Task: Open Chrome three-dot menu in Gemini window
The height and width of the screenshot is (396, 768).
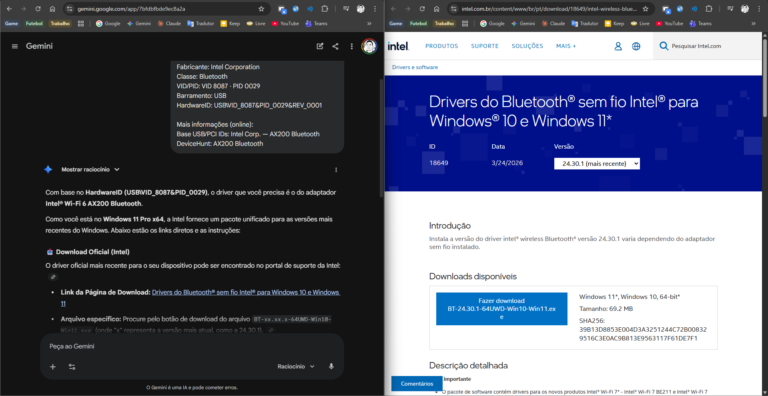Action: (375, 9)
